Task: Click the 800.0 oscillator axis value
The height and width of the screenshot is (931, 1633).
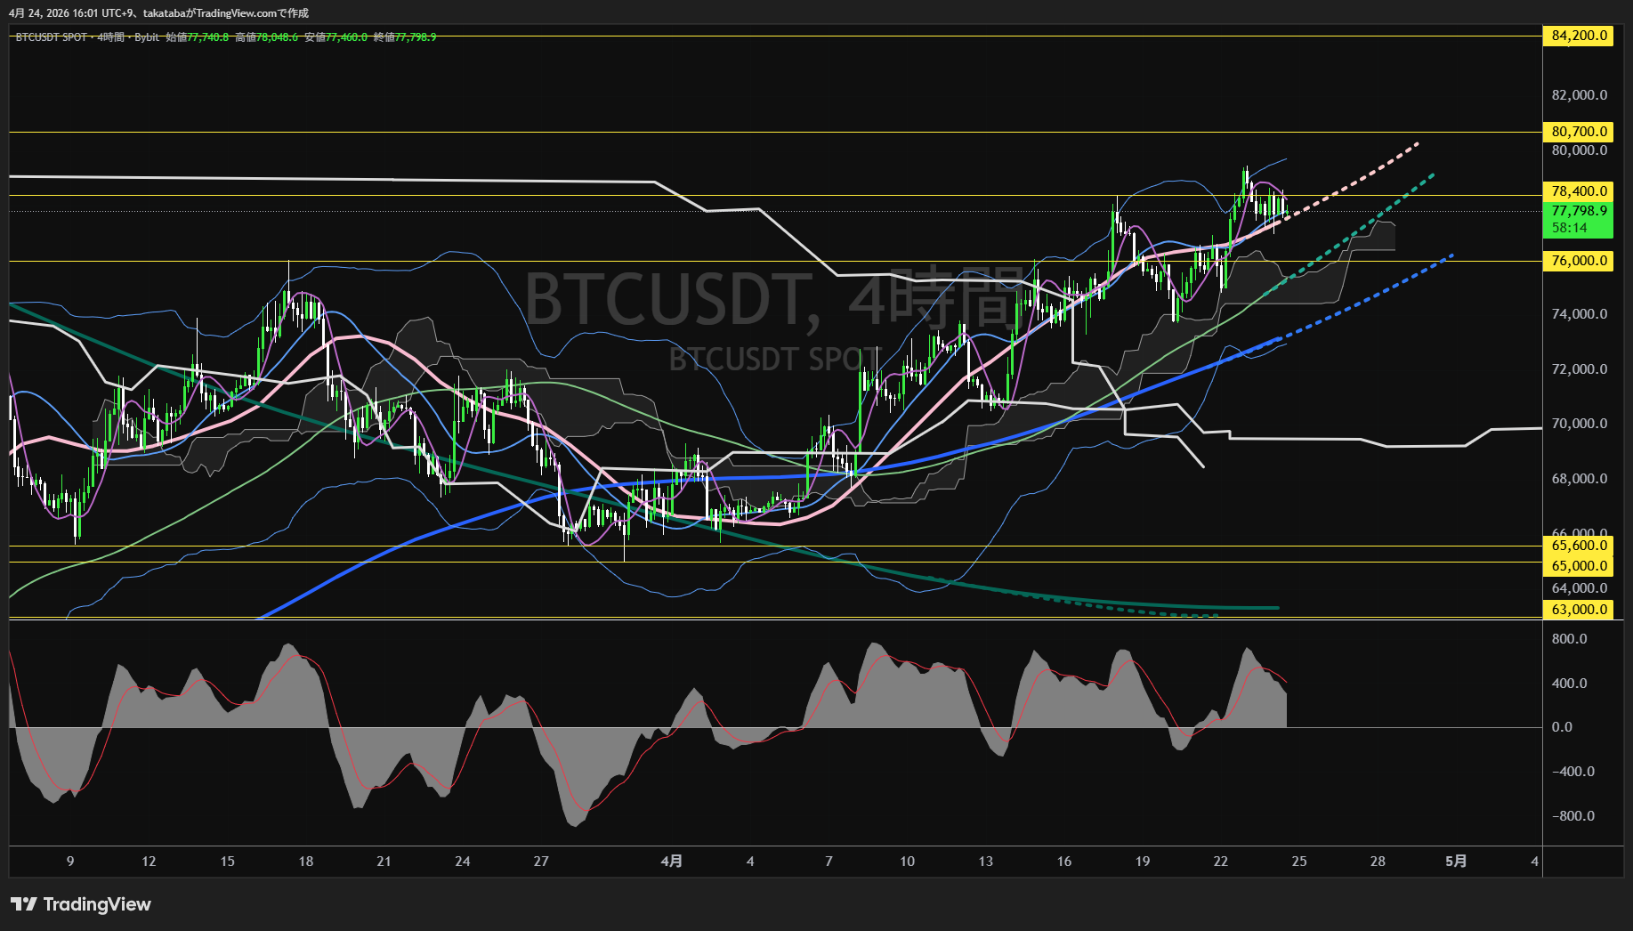Action: (1569, 639)
